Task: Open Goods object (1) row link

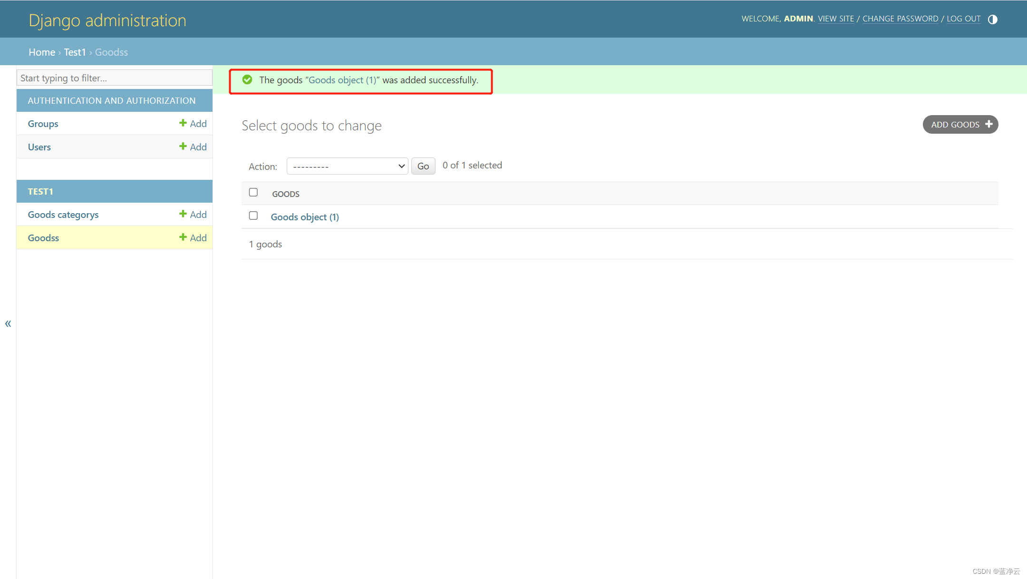Action: click(x=305, y=217)
